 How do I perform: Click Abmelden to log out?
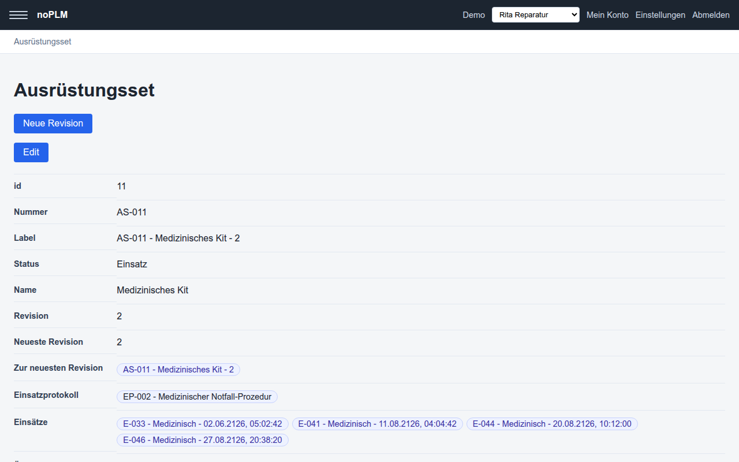pyautogui.click(x=711, y=15)
